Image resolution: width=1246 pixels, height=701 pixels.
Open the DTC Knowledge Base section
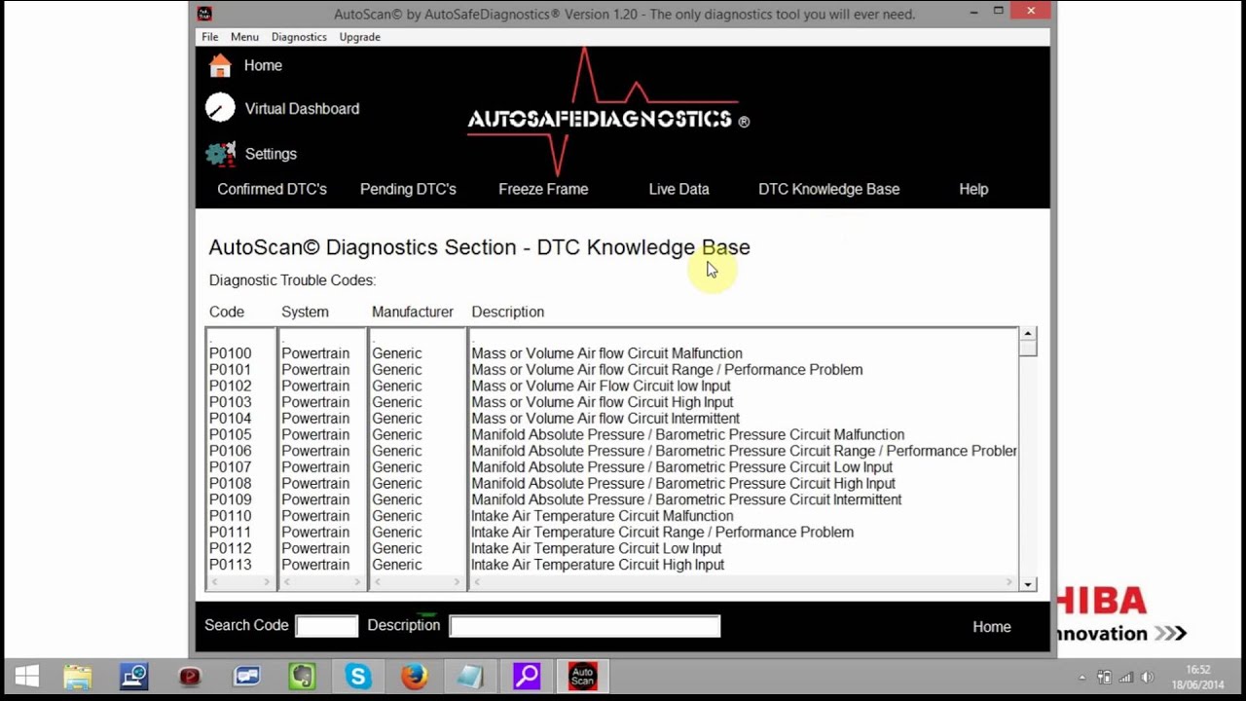tap(828, 189)
